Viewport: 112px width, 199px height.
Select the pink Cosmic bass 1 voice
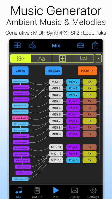[x=20, y=118]
